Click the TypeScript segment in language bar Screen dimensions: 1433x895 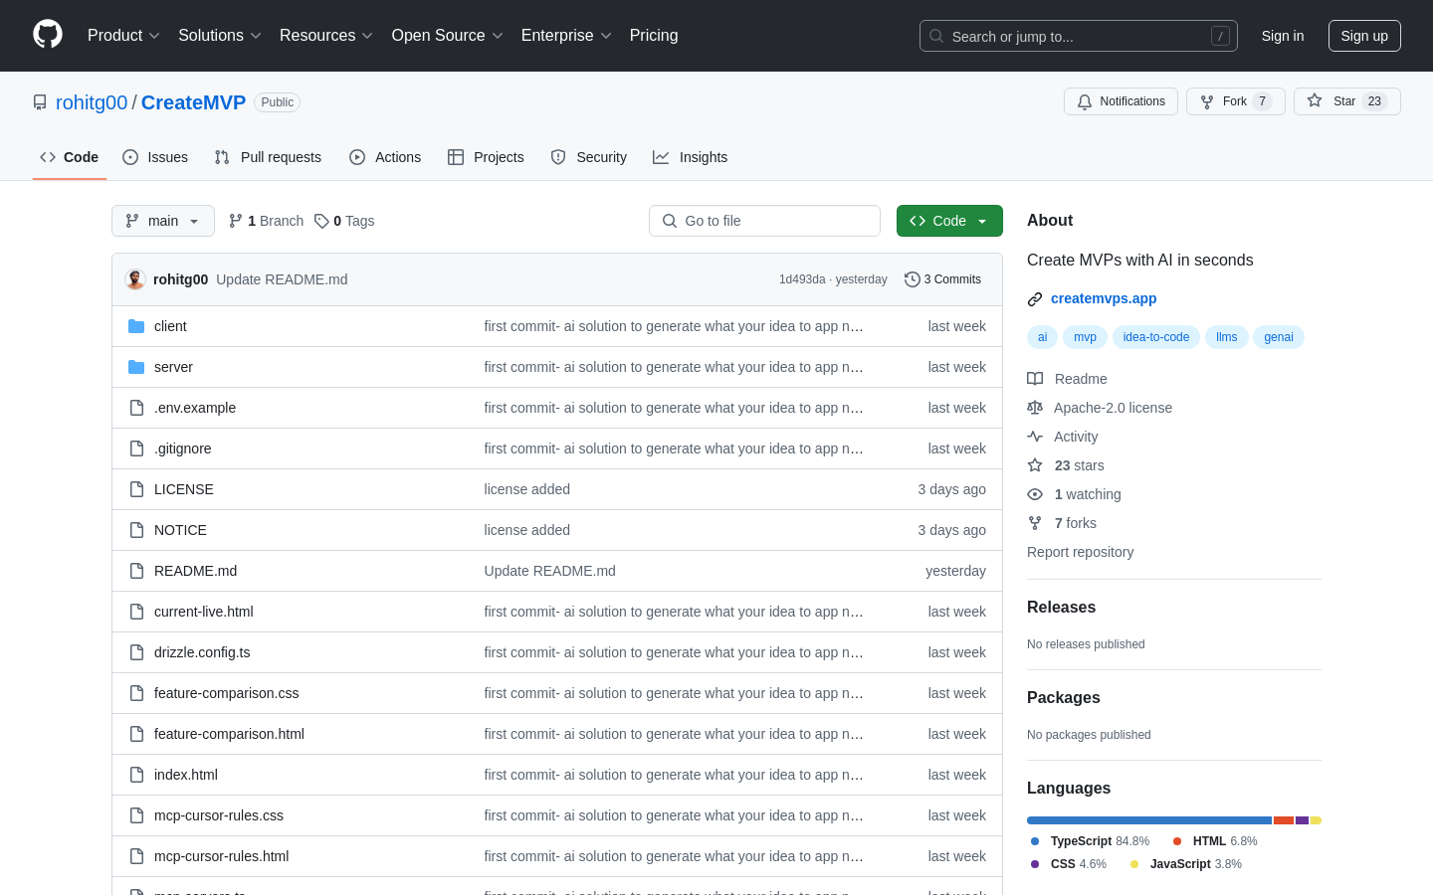pyautogui.click(x=1149, y=820)
